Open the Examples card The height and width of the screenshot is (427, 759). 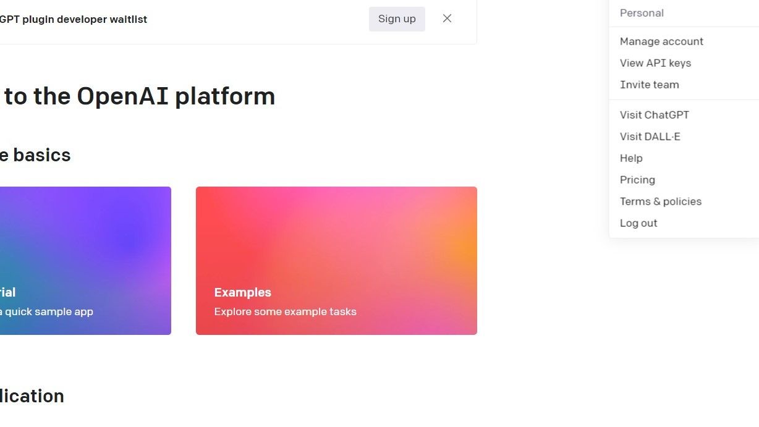336,260
